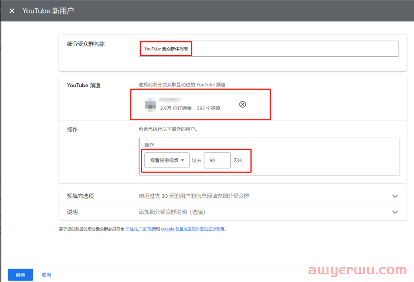This screenshot has width=414, height=282.
Task: Click the blurred channel avatar thumbnail
Action: 150,105
